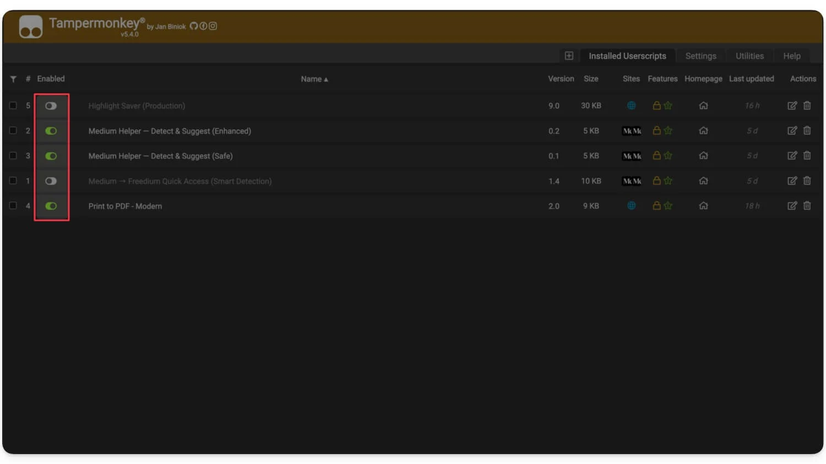Click the add new userscript icon
This screenshot has width=826, height=464.
(569, 56)
